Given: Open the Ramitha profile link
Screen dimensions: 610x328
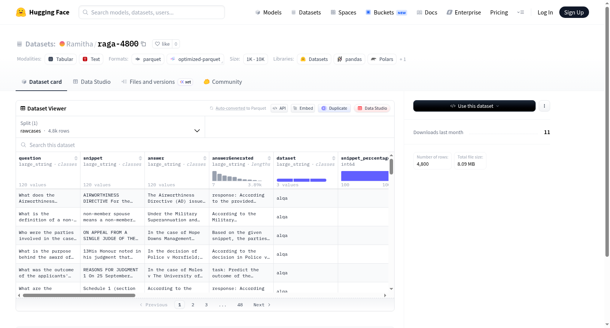Looking at the screenshot, I should click(79, 44).
